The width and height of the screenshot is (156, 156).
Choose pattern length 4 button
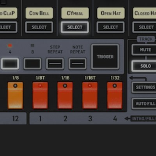click(x=10, y=64)
